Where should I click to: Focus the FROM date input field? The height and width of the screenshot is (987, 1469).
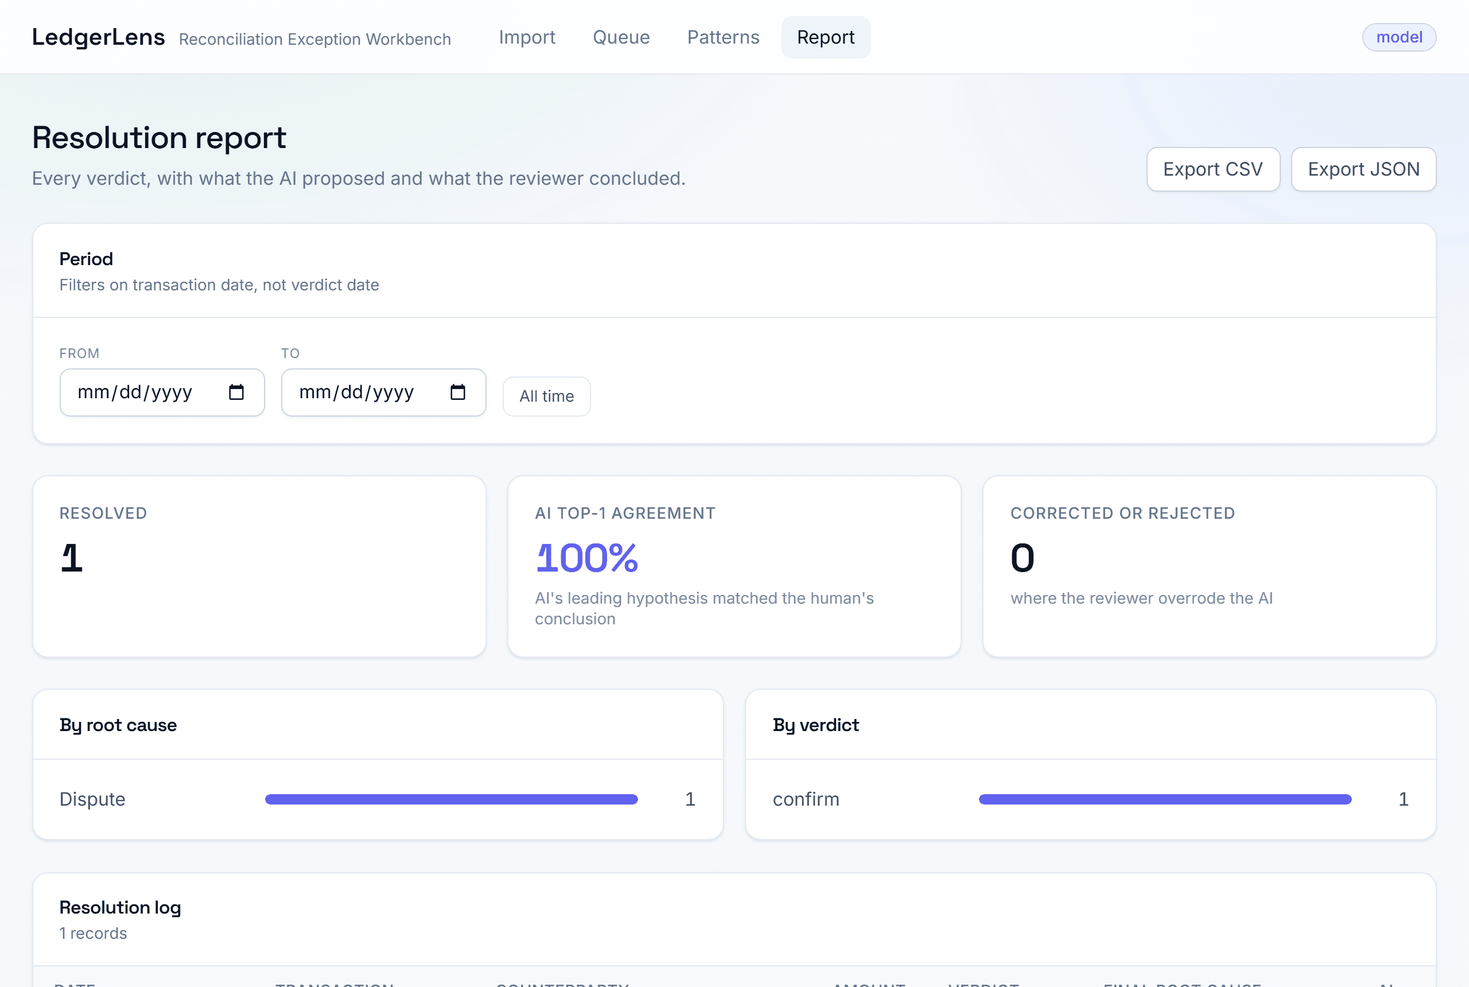(x=162, y=392)
